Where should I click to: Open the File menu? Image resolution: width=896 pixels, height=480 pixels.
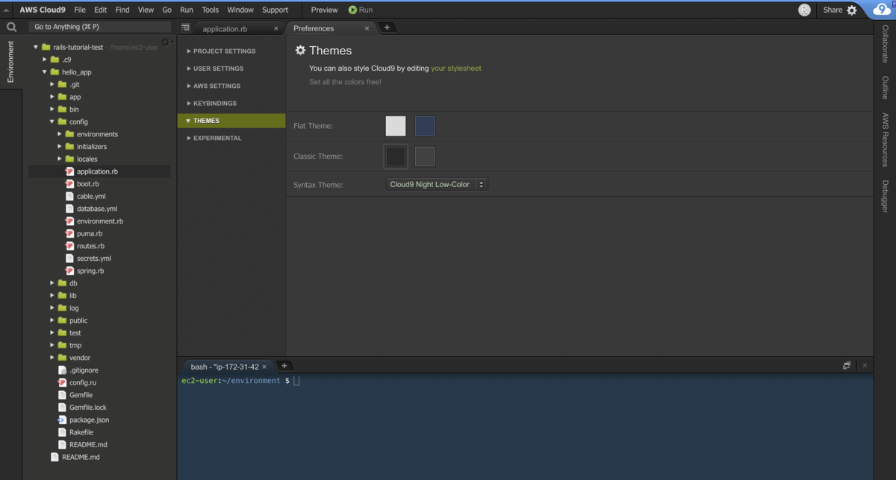pos(80,10)
